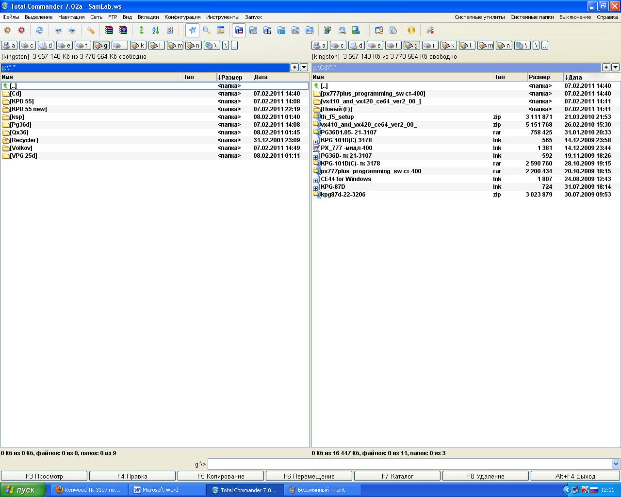Viewport: 621px width, 497px height.
Task: Switch right panel to floppy drive a
Action: point(319,45)
